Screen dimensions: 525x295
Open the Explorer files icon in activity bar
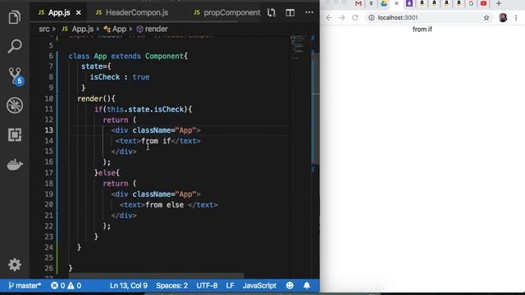[15, 17]
